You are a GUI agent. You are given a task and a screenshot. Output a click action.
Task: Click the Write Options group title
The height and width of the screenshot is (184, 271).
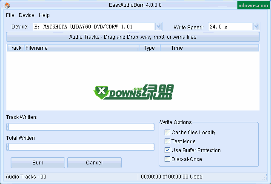pos(176,122)
